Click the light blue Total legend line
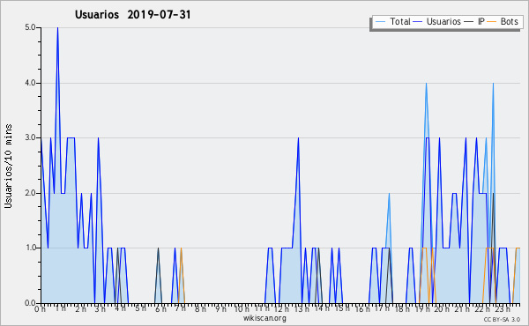 [x=380, y=22]
